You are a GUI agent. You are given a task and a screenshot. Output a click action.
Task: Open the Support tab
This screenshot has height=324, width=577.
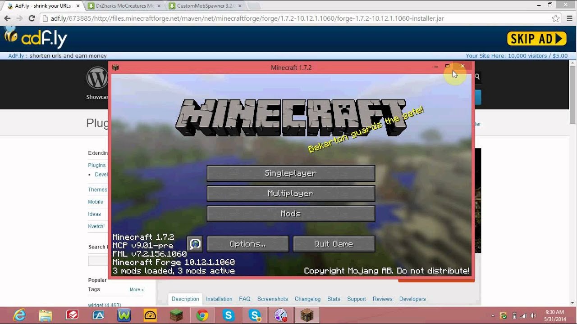[357, 299]
